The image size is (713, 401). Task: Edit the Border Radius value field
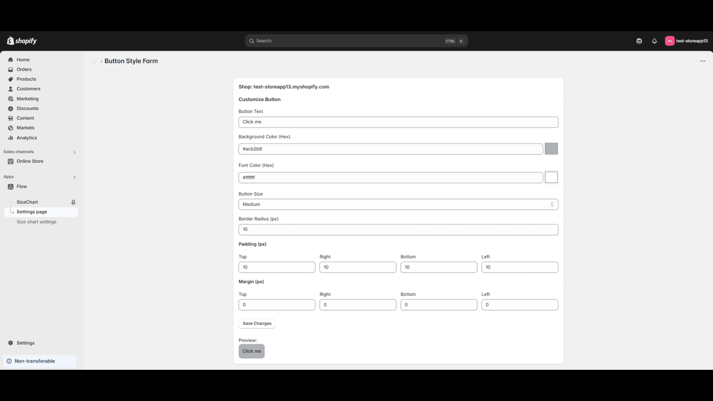pyautogui.click(x=398, y=229)
